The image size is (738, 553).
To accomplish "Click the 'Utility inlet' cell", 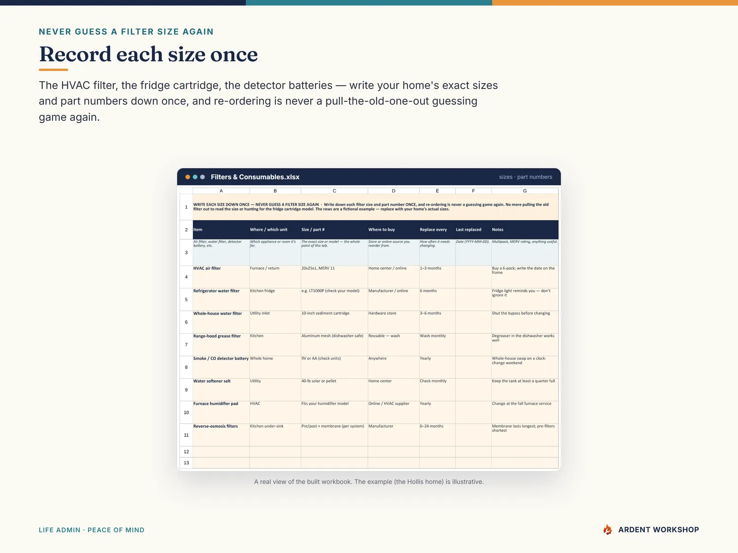I will coord(275,322).
